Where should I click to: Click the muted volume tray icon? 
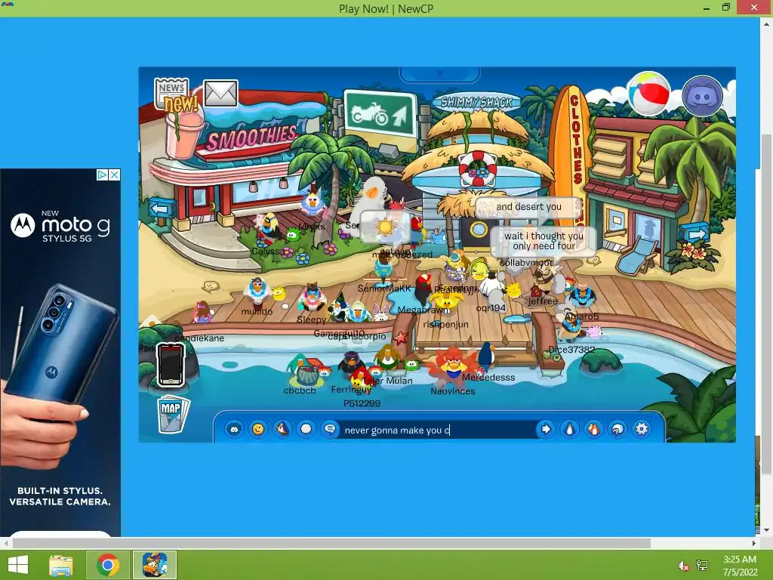(x=683, y=566)
